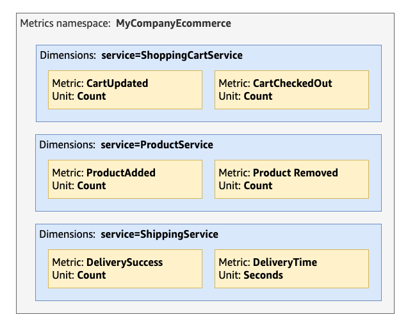Click the CartUpdated metric name

click(x=117, y=84)
